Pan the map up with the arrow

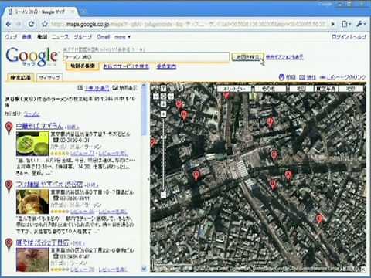tap(163, 88)
